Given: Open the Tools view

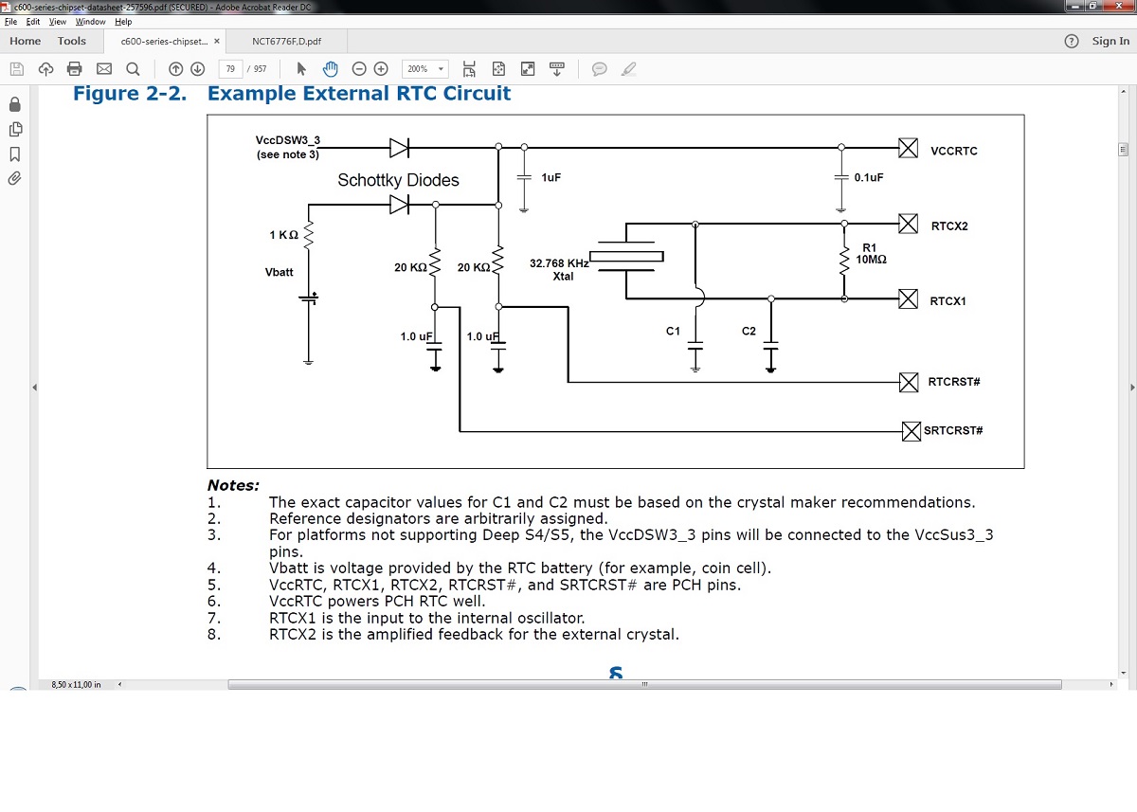Looking at the screenshot, I should [72, 41].
